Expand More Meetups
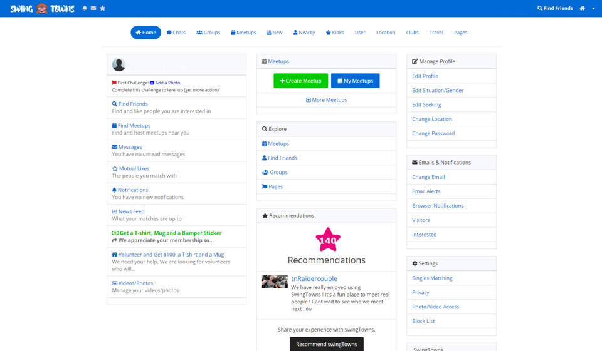Viewport: 602px width, 351px height. point(326,100)
